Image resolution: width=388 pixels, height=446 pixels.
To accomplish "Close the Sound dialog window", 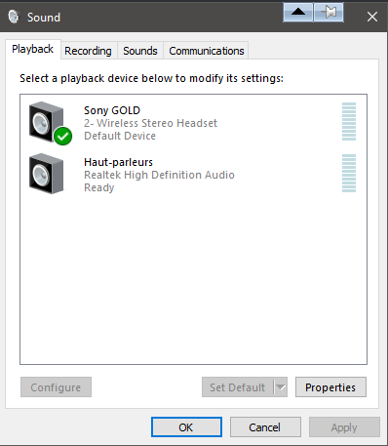I will [372, 17].
